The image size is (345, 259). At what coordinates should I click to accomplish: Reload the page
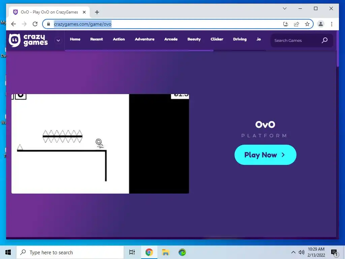pos(35,24)
